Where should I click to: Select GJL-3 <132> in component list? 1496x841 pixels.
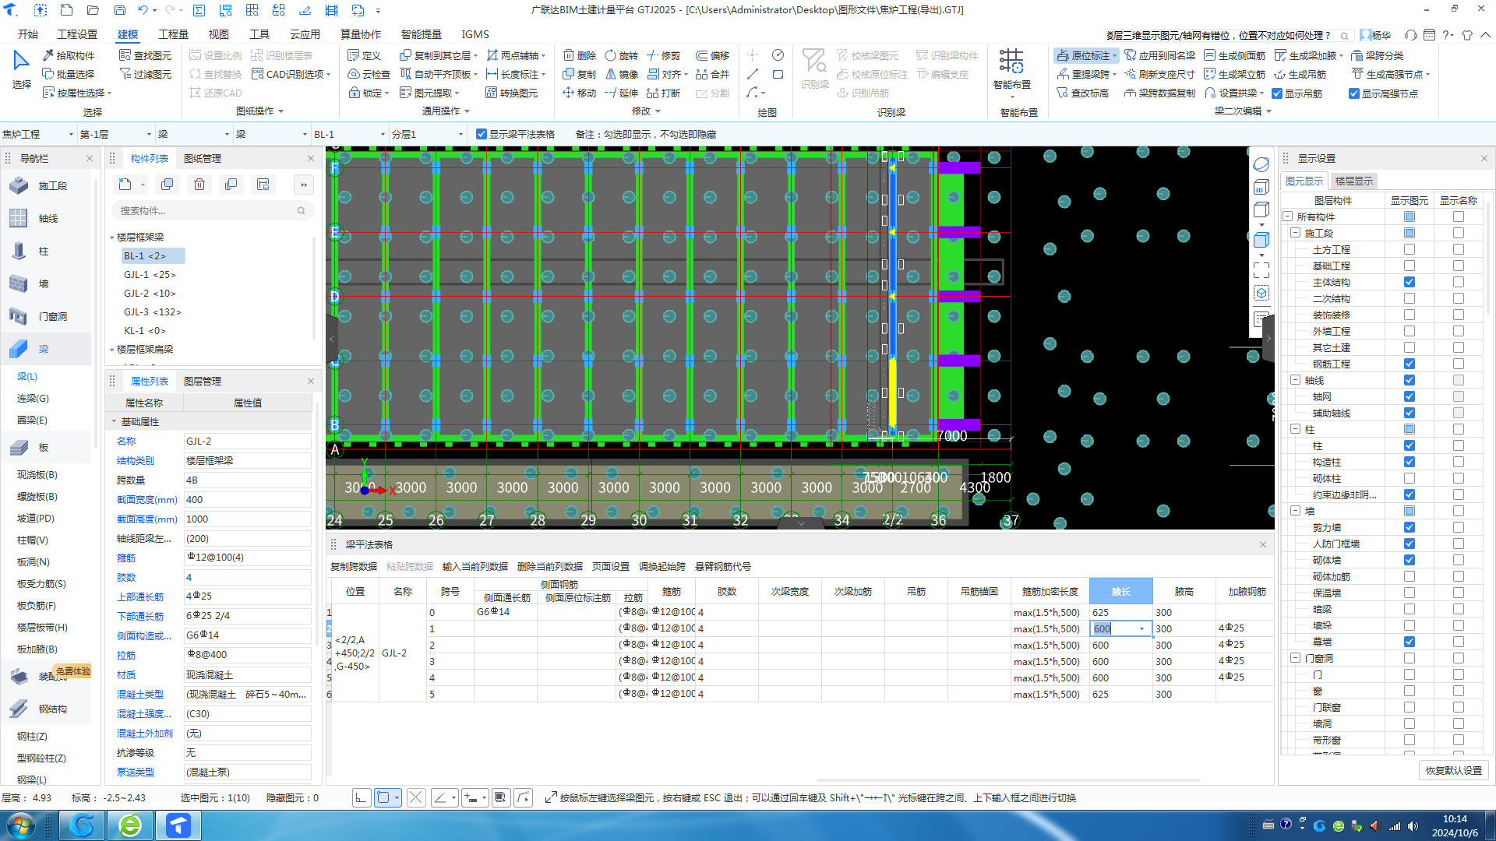coord(152,311)
